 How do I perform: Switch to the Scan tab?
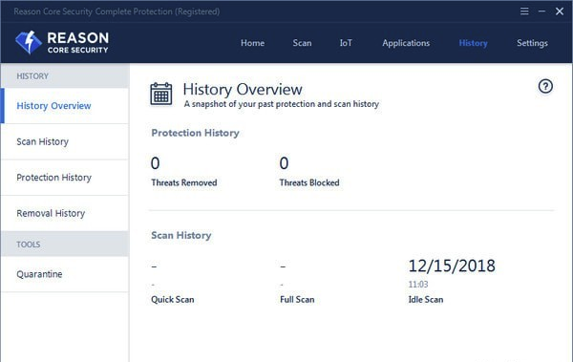point(302,43)
